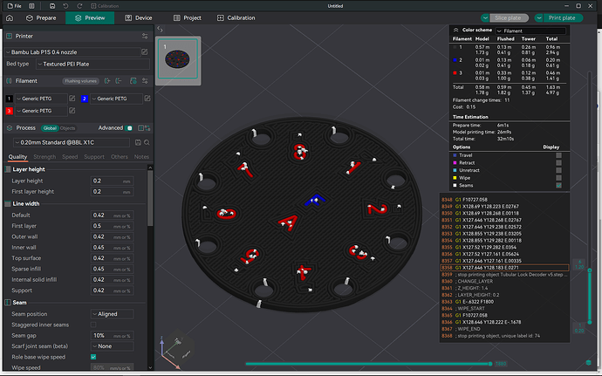Open the File menu
The height and width of the screenshot is (376, 602).
pyautogui.click(x=15, y=6)
